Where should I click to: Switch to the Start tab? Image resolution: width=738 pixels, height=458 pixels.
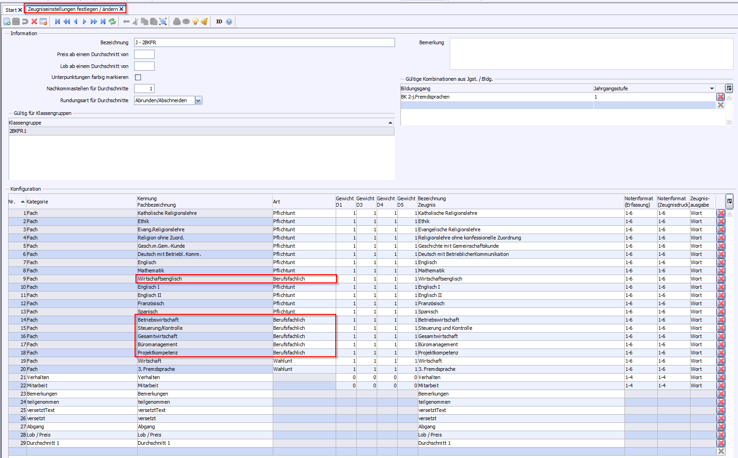pos(11,10)
